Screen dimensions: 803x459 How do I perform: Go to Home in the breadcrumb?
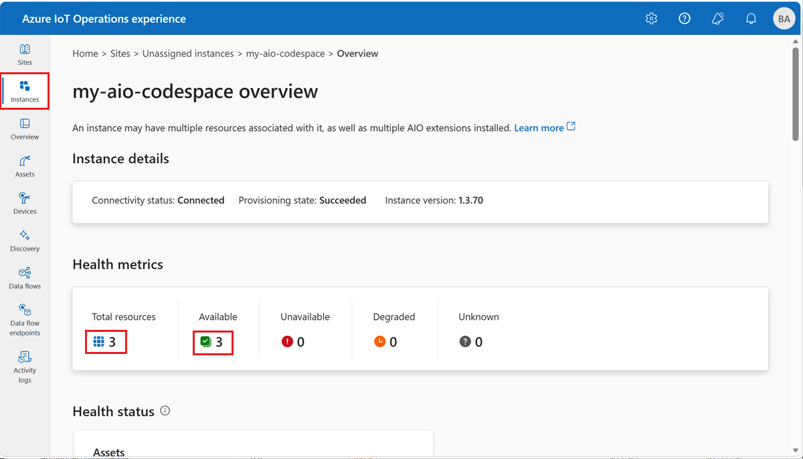pyautogui.click(x=85, y=54)
